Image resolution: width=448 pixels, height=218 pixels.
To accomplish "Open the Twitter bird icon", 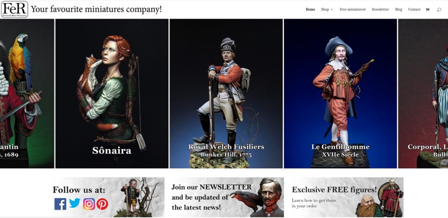I will point(74,204).
